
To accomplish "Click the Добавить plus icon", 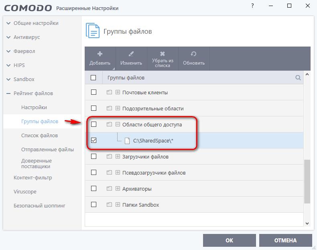I will point(100,54).
